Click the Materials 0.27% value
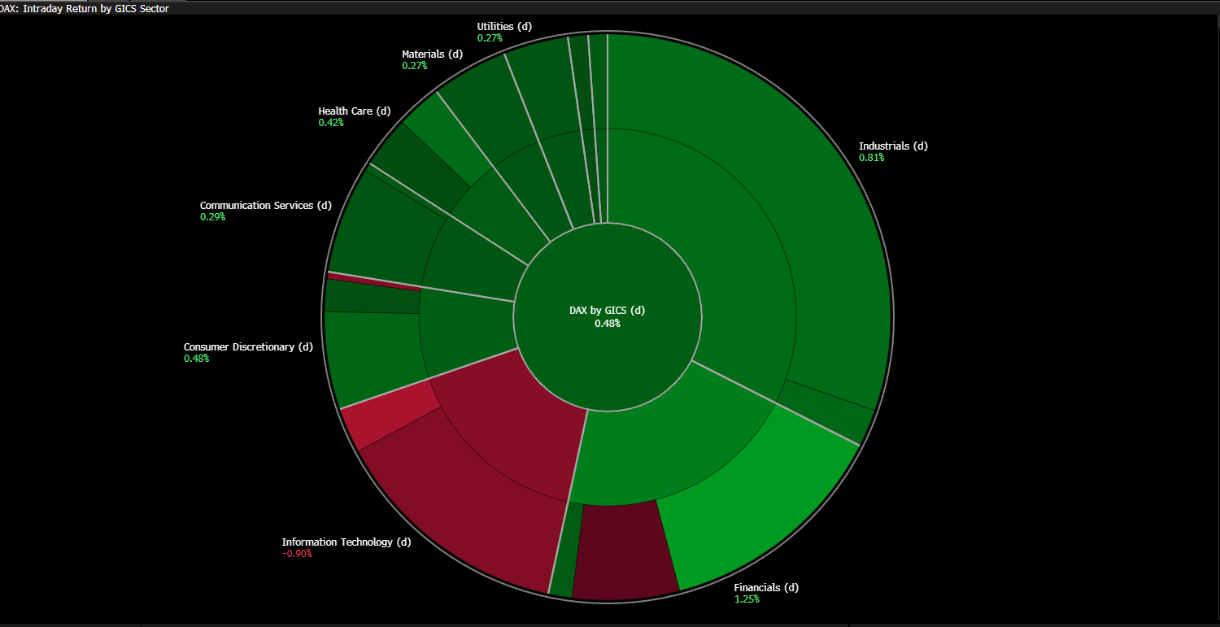Image resolution: width=1220 pixels, height=627 pixels. [x=414, y=66]
